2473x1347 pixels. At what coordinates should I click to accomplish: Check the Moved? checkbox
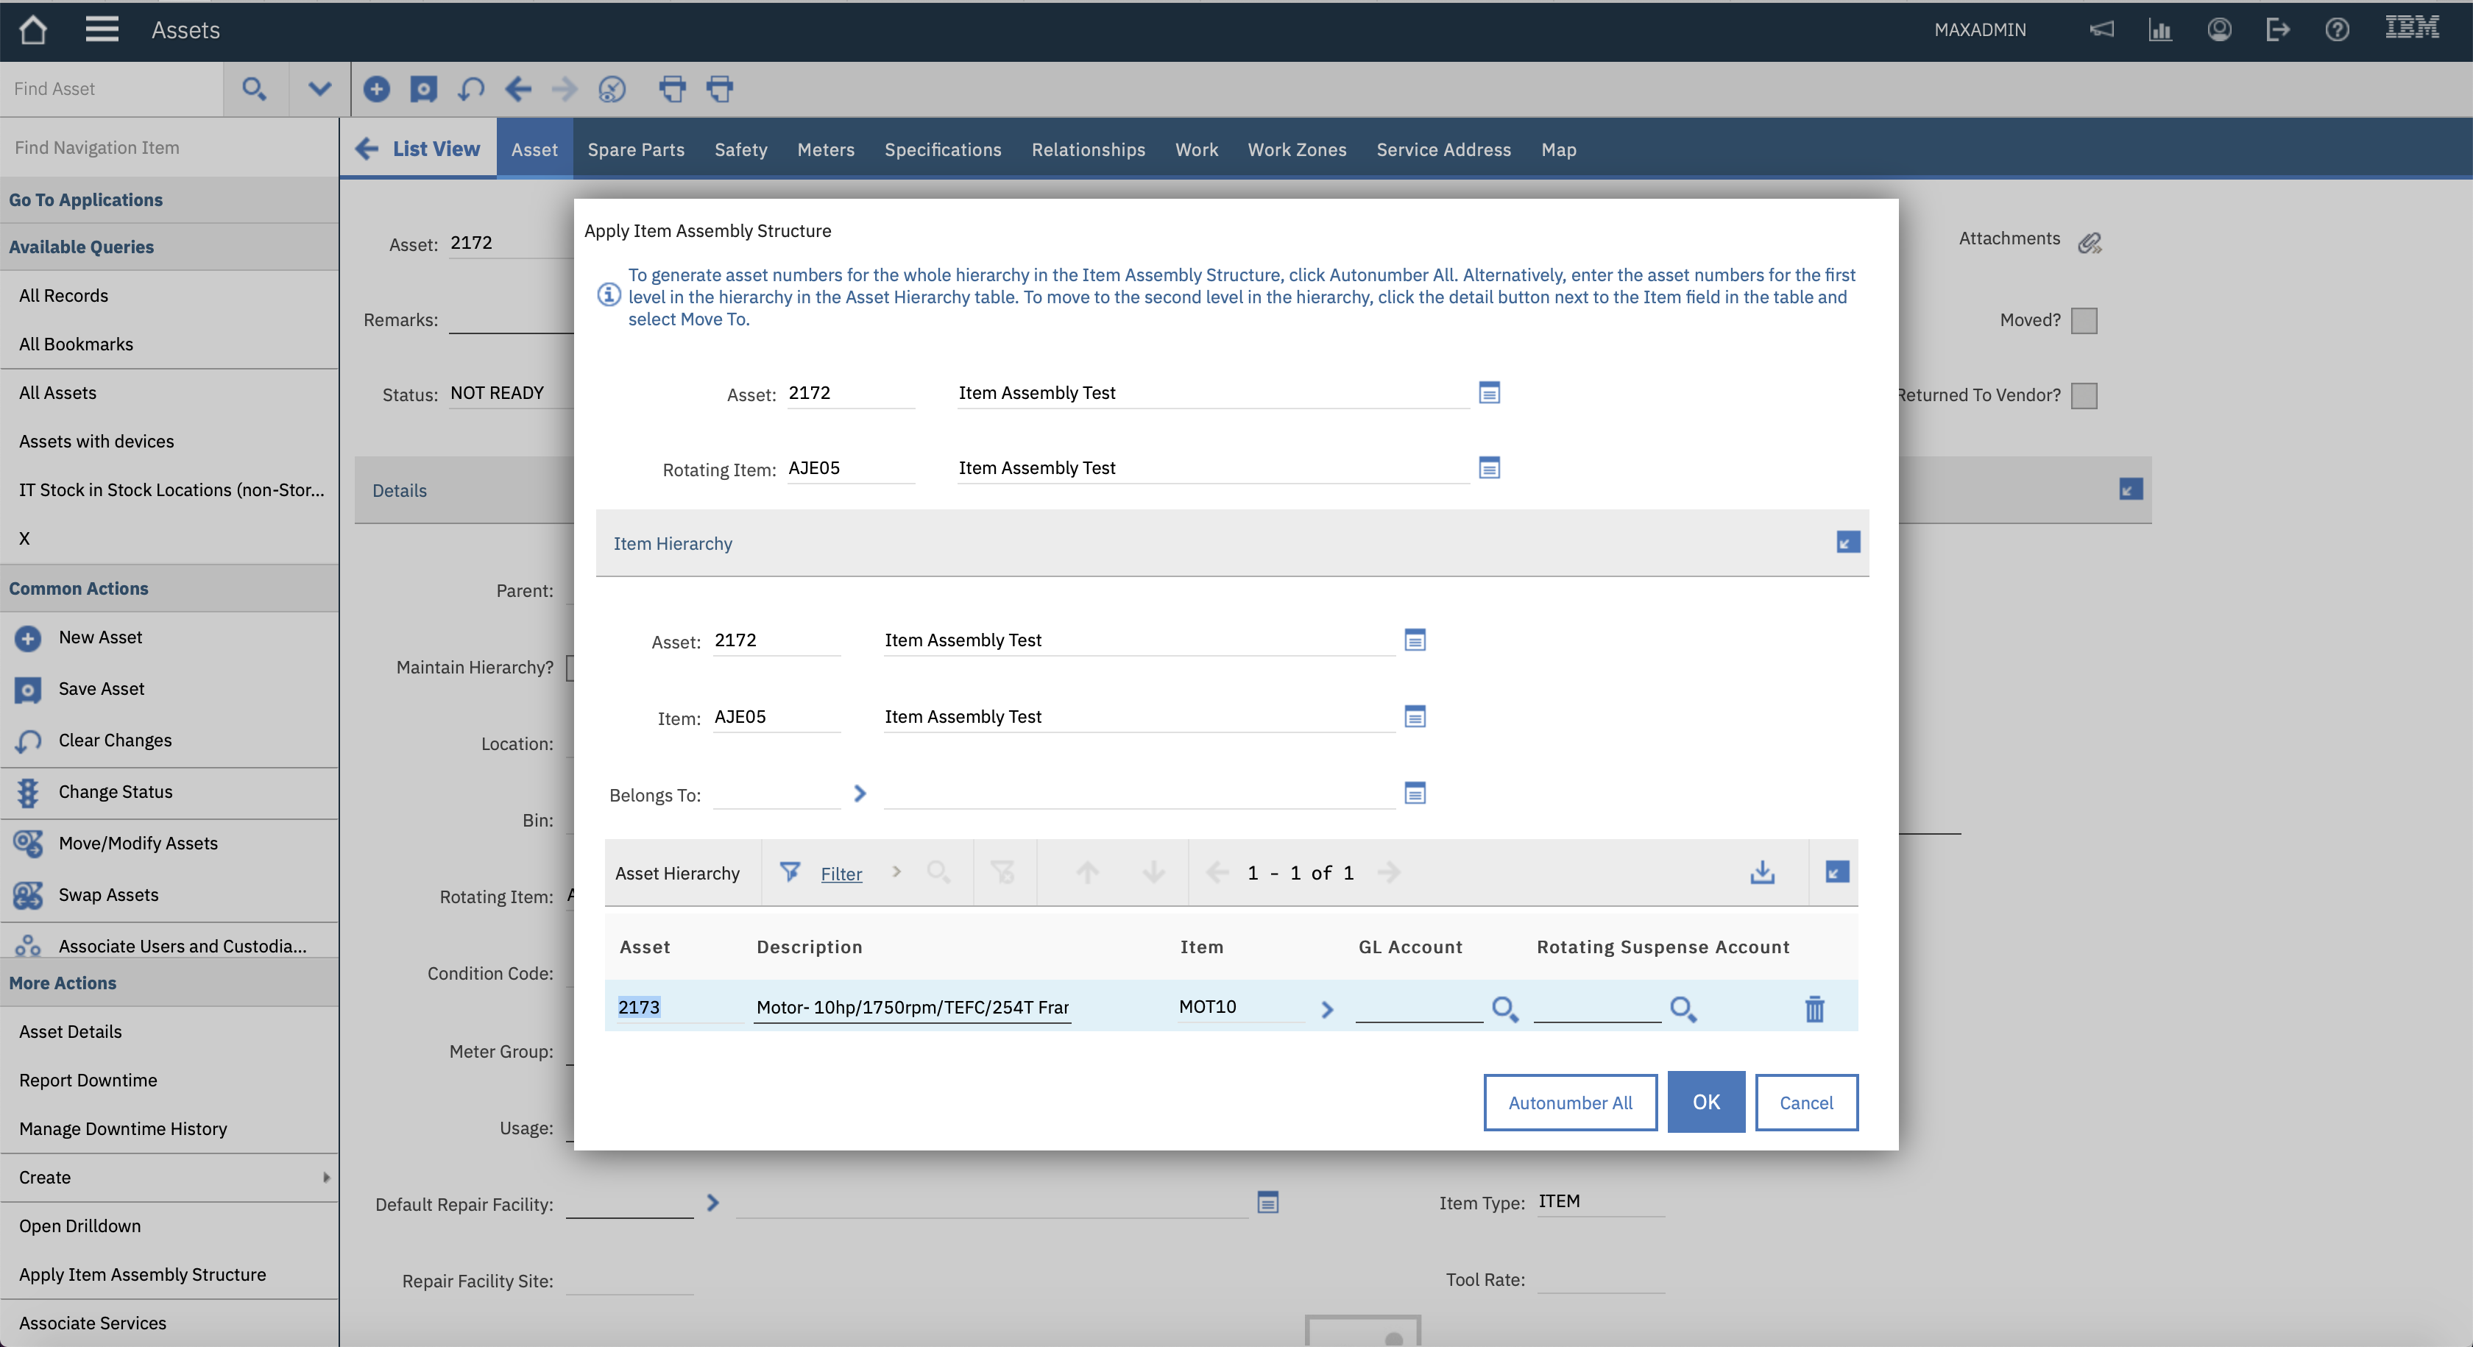(x=2083, y=319)
